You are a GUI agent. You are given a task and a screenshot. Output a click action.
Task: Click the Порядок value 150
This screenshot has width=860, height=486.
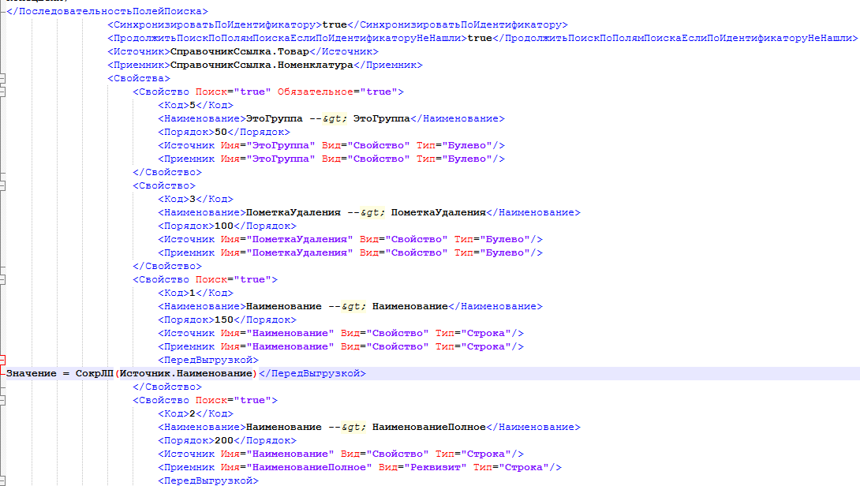point(224,320)
